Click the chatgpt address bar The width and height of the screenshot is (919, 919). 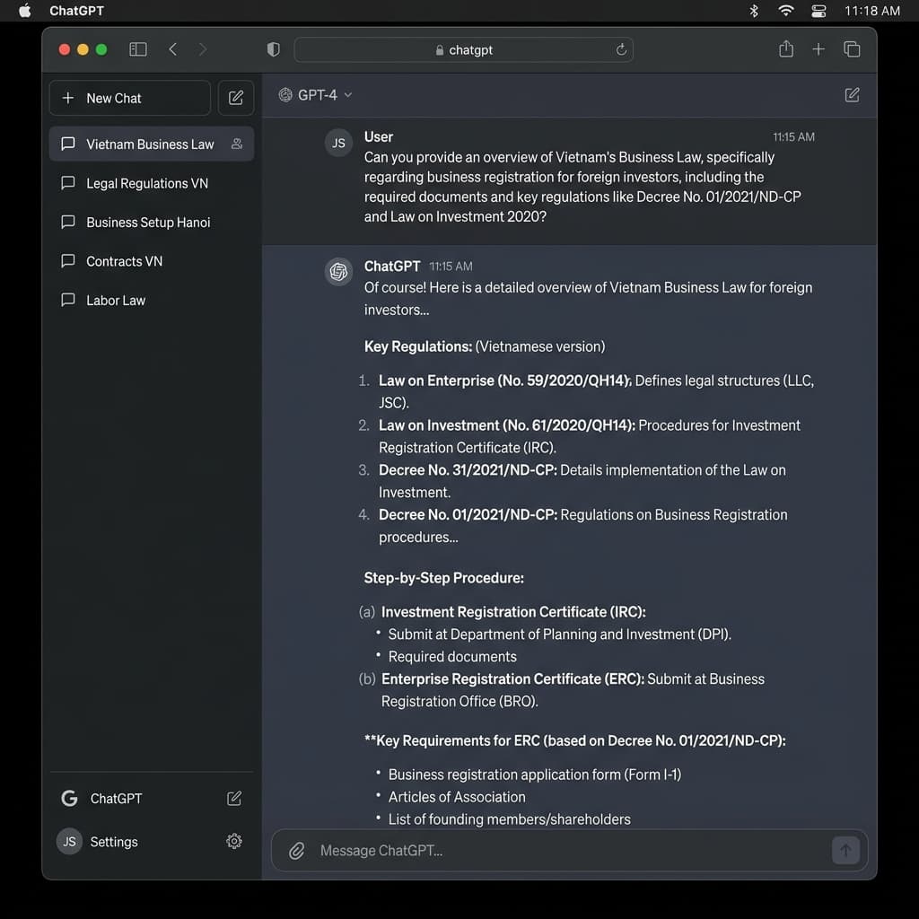point(463,50)
